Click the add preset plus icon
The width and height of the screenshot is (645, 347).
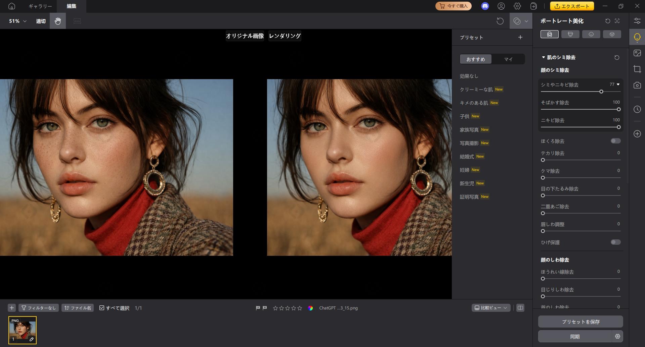coord(520,37)
